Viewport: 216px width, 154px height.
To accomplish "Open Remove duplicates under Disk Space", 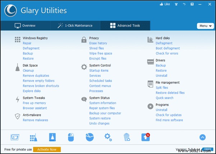I will [x=36, y=75].
